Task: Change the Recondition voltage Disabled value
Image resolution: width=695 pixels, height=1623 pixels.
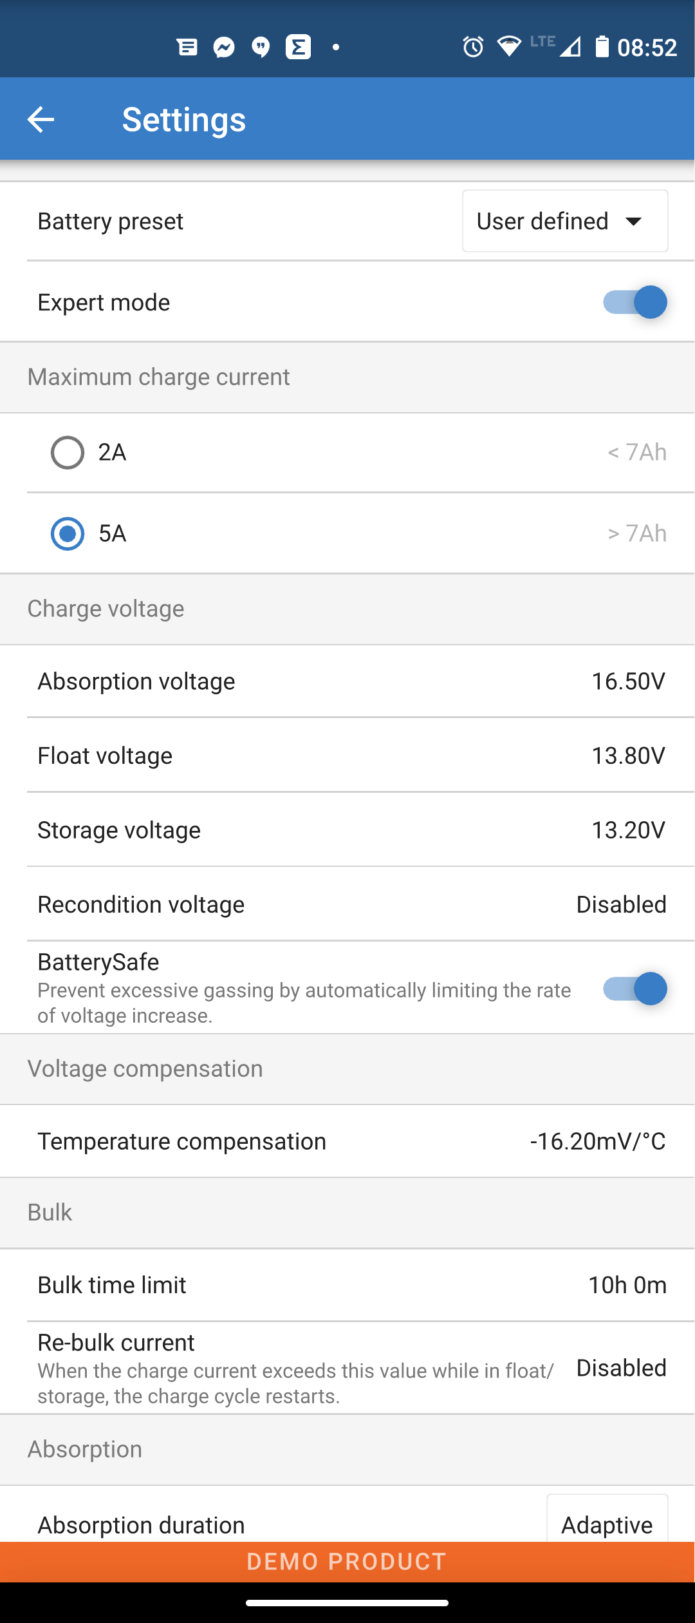Action: (x=620, y=904)
